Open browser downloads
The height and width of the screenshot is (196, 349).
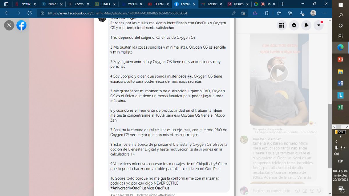pyautogui.click(x=302, y=13)
